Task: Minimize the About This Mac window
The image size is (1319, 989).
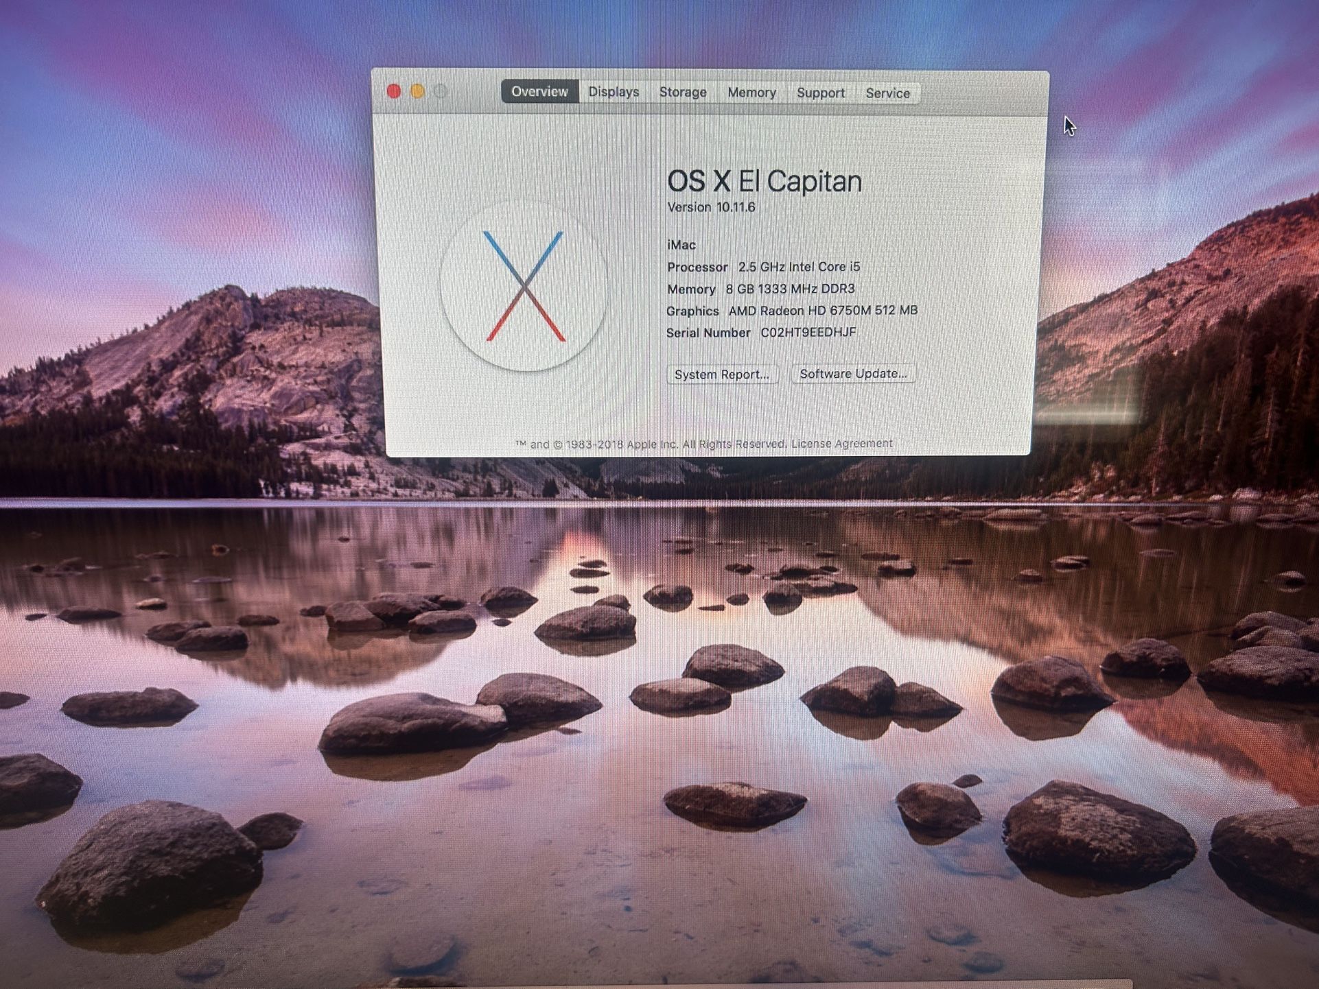Action: click(x=417, y=91)
